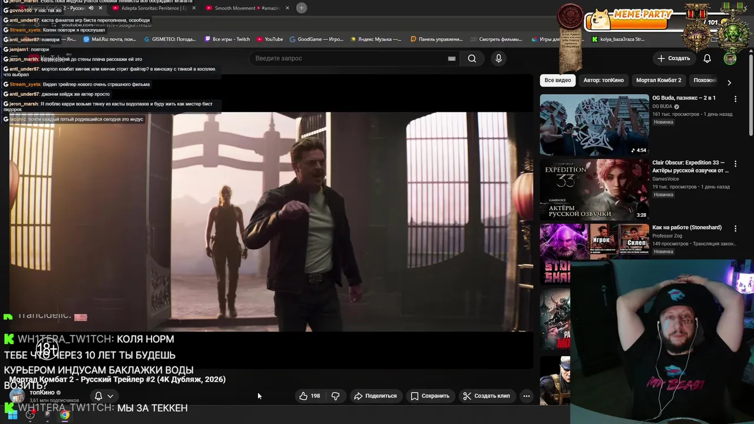Image resolution: width=754 pixels, height=424 pixels.
Task: Open kolya_baza3raza bookmark
Action: click(618, 39)
